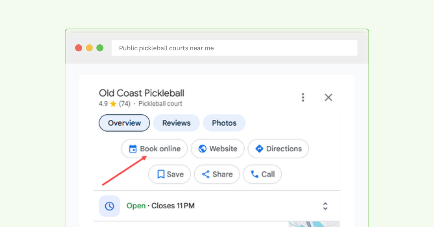Click the red window close dot
The width and height of the screenshot is (434, 227).
(x=79, y=48)
